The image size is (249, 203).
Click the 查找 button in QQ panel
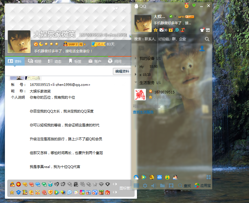[x=184, y=186]
